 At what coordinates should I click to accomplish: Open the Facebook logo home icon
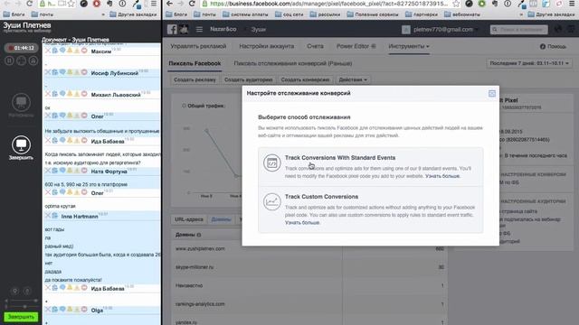point(172,30)
